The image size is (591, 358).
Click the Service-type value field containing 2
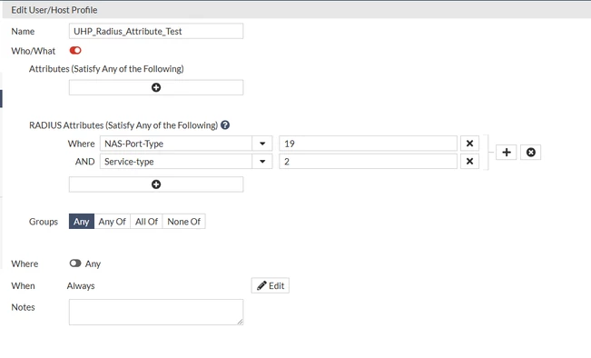(368, 162)
